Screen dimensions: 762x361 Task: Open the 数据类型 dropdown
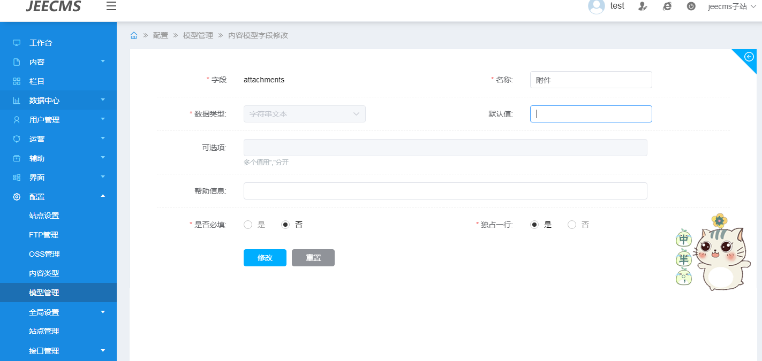pos(304,114)
